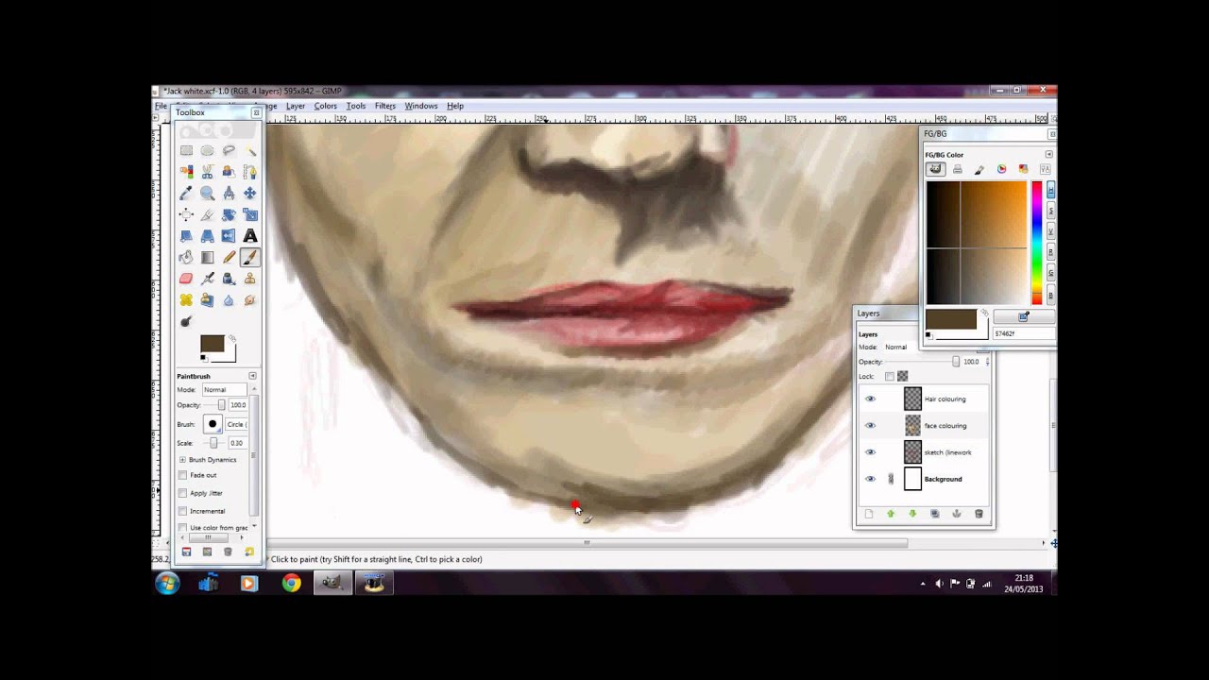The image size is (1209, 680).
Task: Open the FG/BG Color tab menu arrow
Action: coord(1048,154)
